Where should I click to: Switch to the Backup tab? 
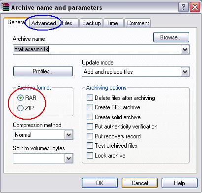[x=92, y=23]
